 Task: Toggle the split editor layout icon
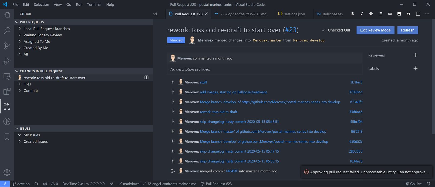pos(418,14)
